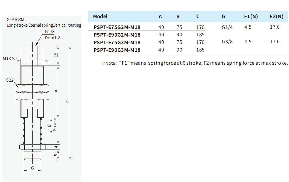This screenshot has height=182, width=289.
Task: Select the M18×1 thread callout
Action: click(10, 59)
